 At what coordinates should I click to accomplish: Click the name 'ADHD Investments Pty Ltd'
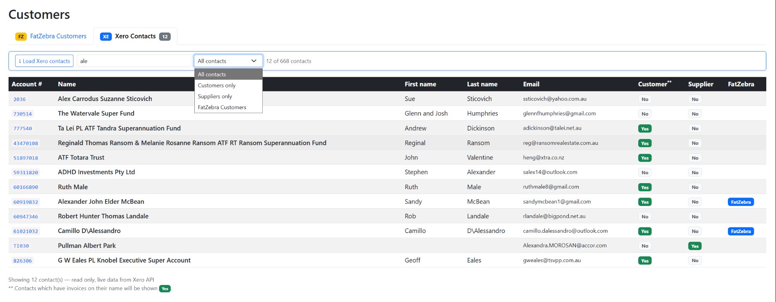pyautogui.click(x=96, y=172)
